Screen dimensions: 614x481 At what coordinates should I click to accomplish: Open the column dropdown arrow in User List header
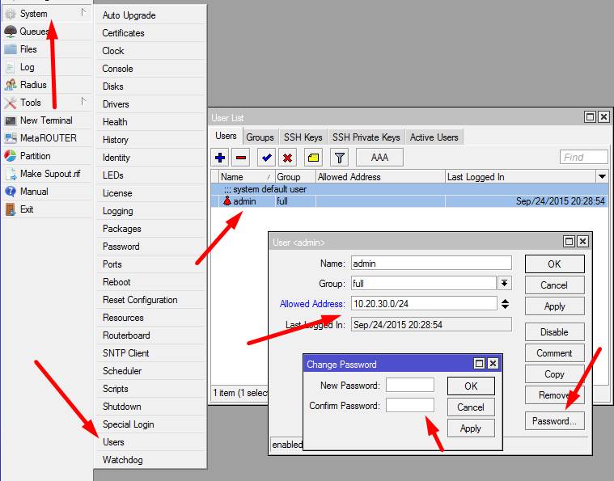click(x=601, y=176)
